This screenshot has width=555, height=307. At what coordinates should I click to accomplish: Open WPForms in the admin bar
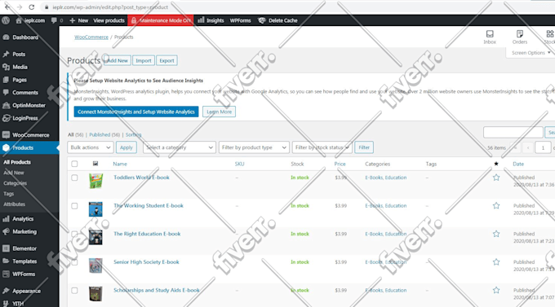(240, 20)
